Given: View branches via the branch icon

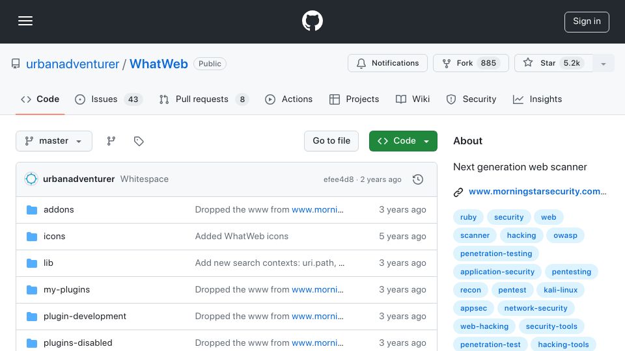Looking at the screenshot, I should (x=111, y=141).
